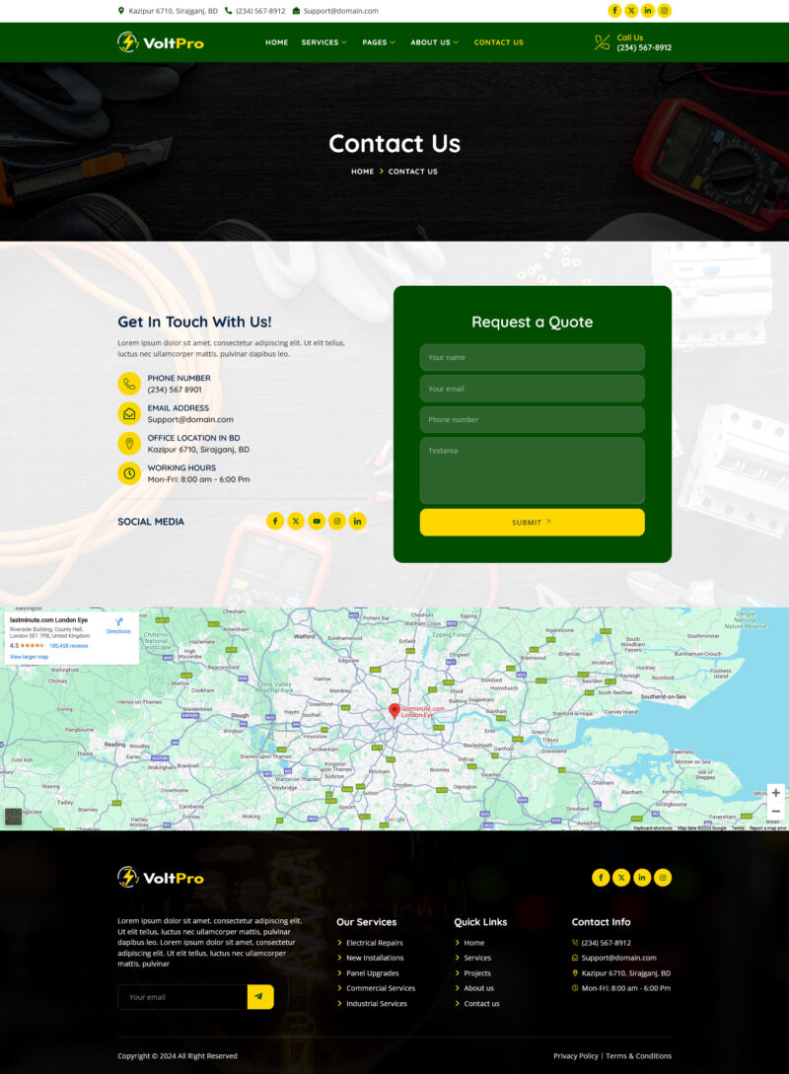Open Electrical Repairs footer link
Viewport: 789px width, 1074px height.
375,943
